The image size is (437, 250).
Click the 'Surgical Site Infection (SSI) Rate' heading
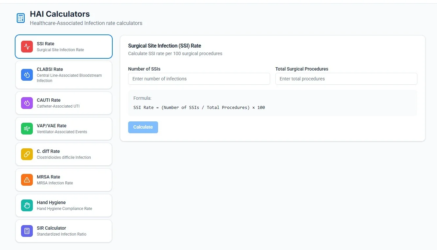pyautogui.click(x=165, y=46)
